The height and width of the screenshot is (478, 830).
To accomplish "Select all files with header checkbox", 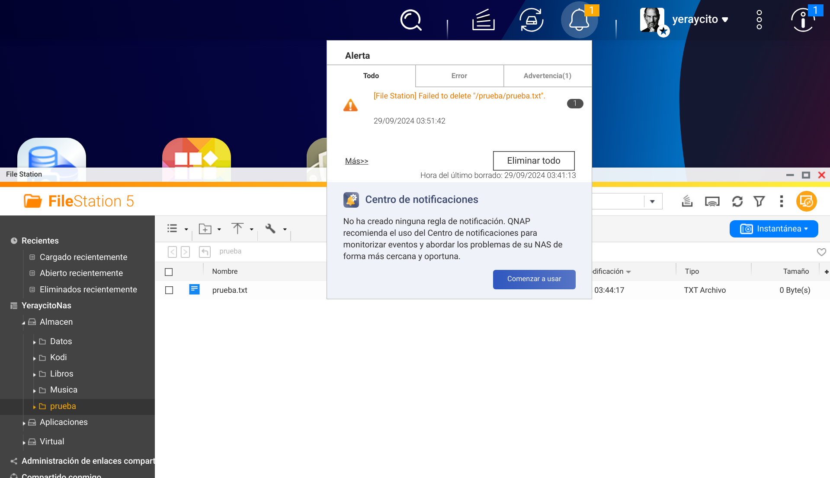I will 169,272.
